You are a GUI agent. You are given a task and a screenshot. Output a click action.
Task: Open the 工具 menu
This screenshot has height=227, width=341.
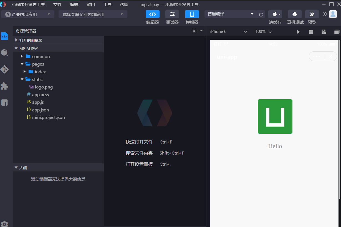(107, 5)
